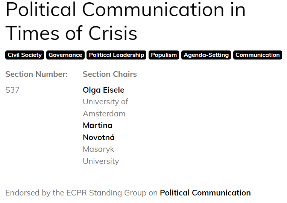
Task: Click the University of Amsterdam affiliation text
Action: pyautogui.click(x=105, y=108)
